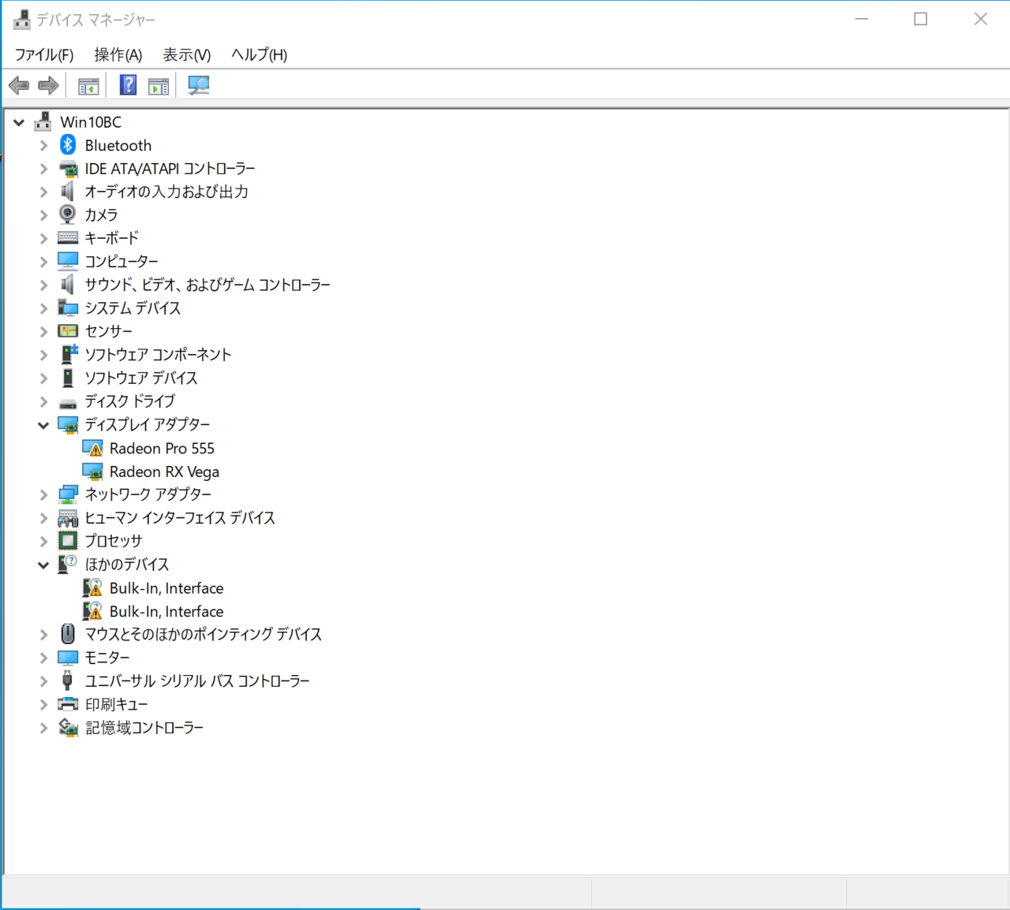Click the icon beside システム デバイス
The image size is (1010, 910).
(68, 308)
